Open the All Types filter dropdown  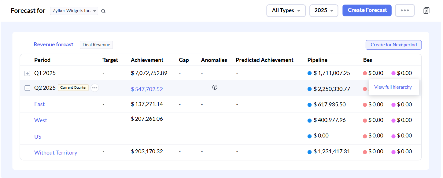[286, 10]
